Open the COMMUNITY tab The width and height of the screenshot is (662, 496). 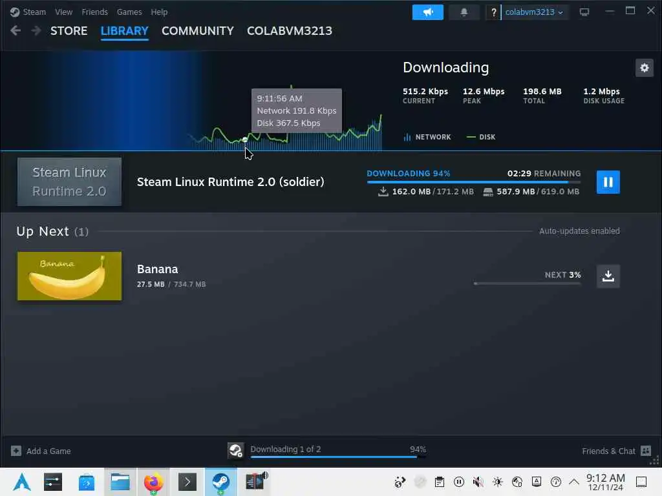[x=198, y=31]
